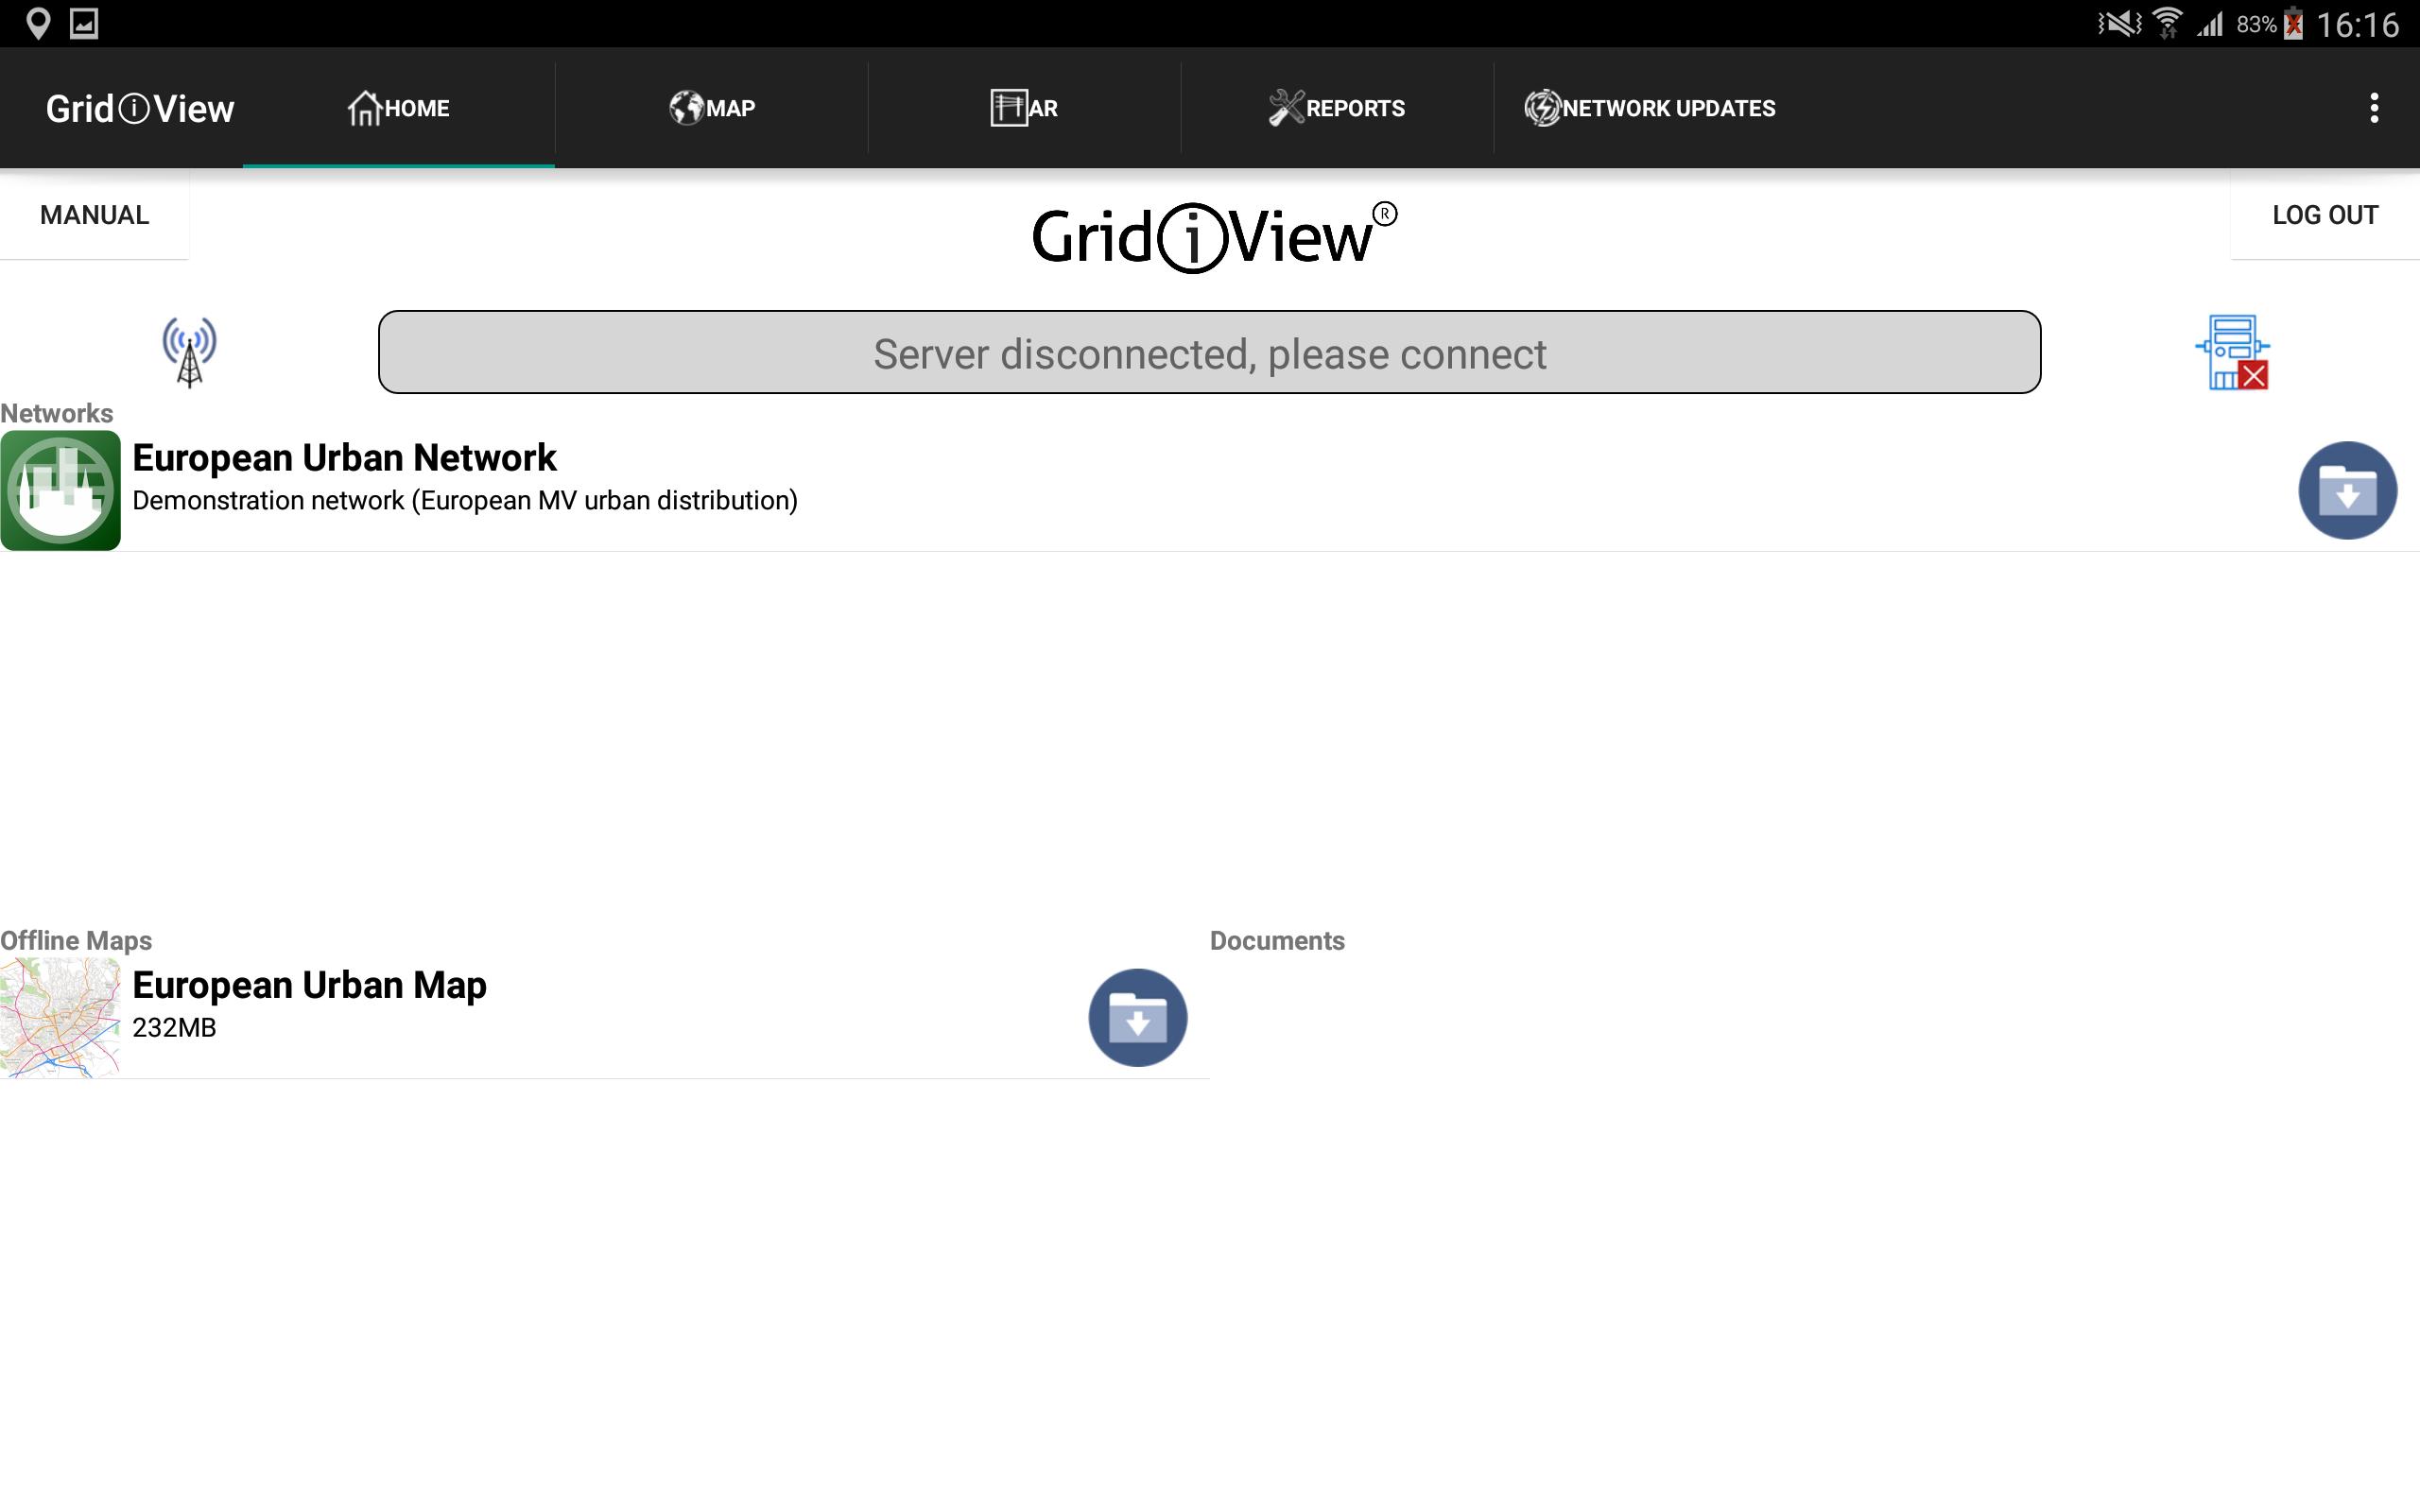Download the European Urban Map
2420x1512 pixels.
1138,1018
